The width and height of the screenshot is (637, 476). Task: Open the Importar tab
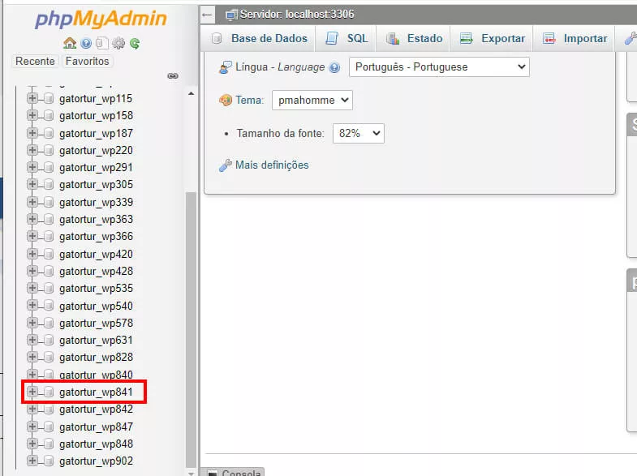click(575, 39)
